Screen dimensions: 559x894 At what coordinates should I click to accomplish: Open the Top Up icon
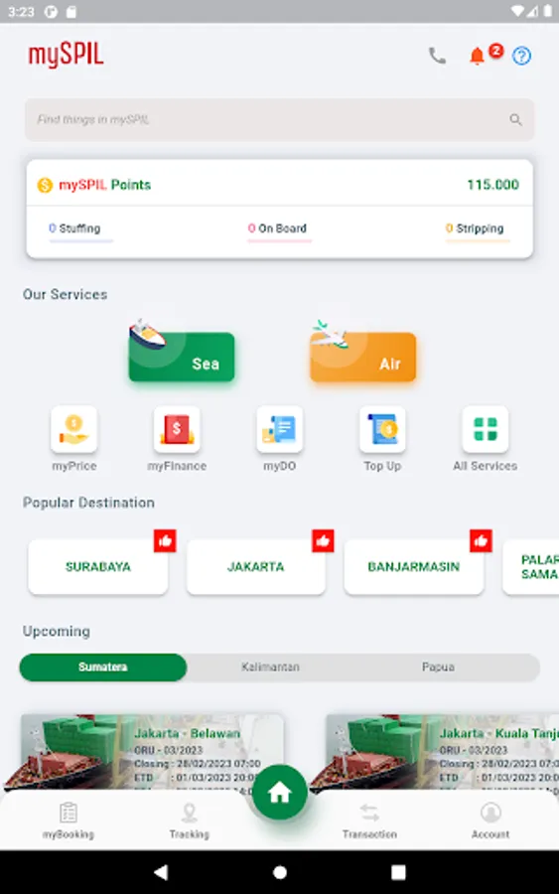[382, 429]
